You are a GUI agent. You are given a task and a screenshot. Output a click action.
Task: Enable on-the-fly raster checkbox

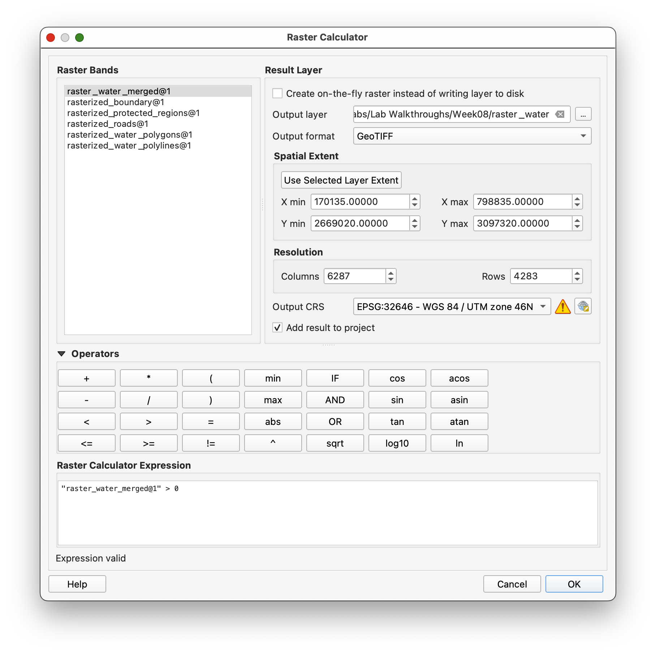277,94
